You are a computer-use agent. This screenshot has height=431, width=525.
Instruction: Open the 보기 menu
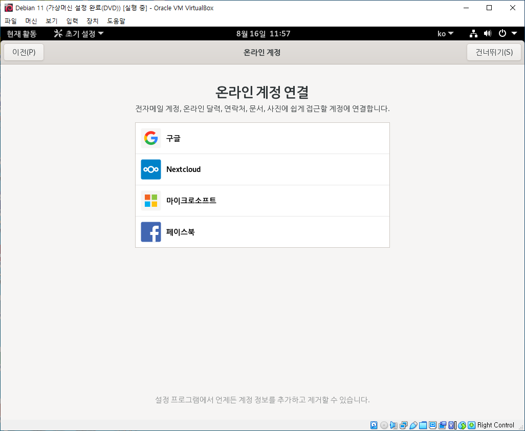point(52,21)
